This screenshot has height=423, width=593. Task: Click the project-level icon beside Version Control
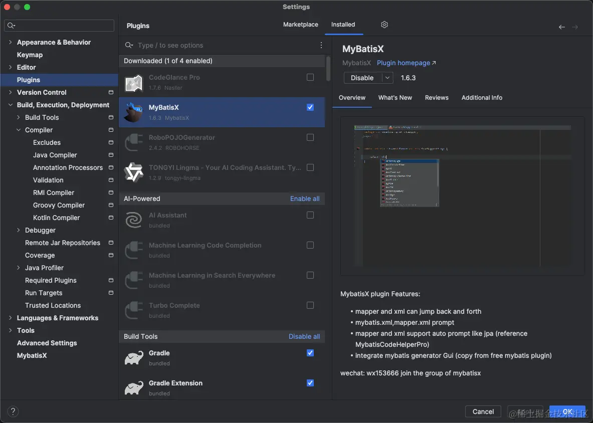[x=111, y=92]
